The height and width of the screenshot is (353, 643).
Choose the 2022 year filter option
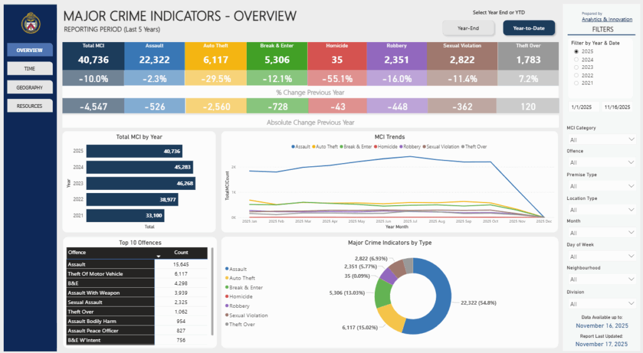point(576,75)
